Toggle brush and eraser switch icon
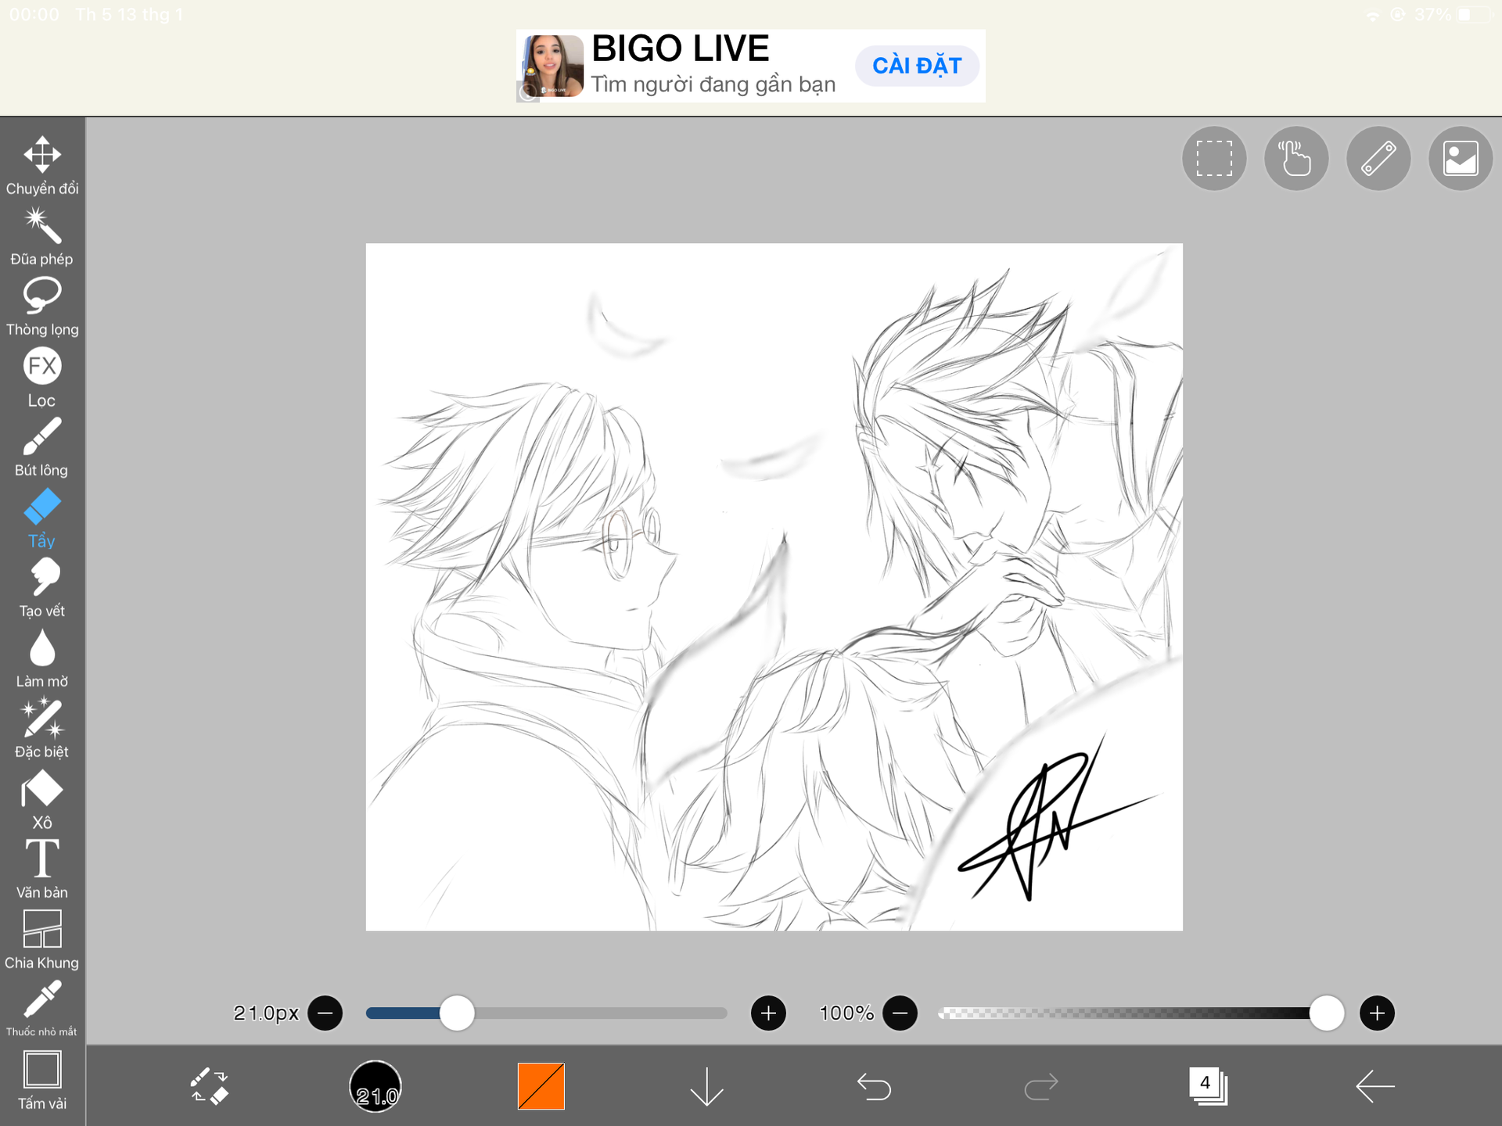 [209, 1086]
